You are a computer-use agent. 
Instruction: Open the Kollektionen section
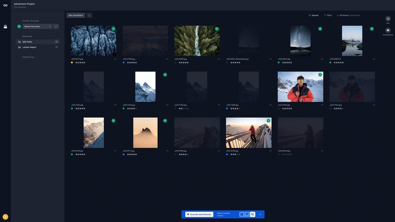[28, 57]
